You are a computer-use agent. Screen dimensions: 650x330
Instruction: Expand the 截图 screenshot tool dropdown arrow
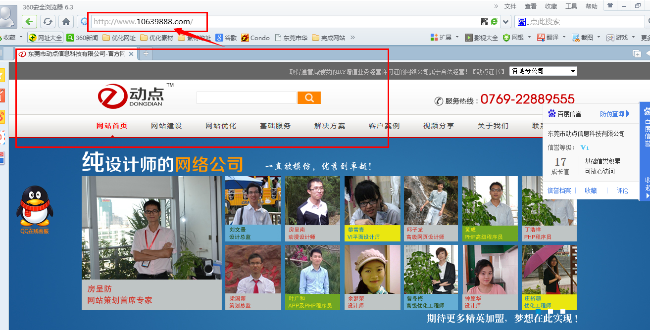pos(599,37)
